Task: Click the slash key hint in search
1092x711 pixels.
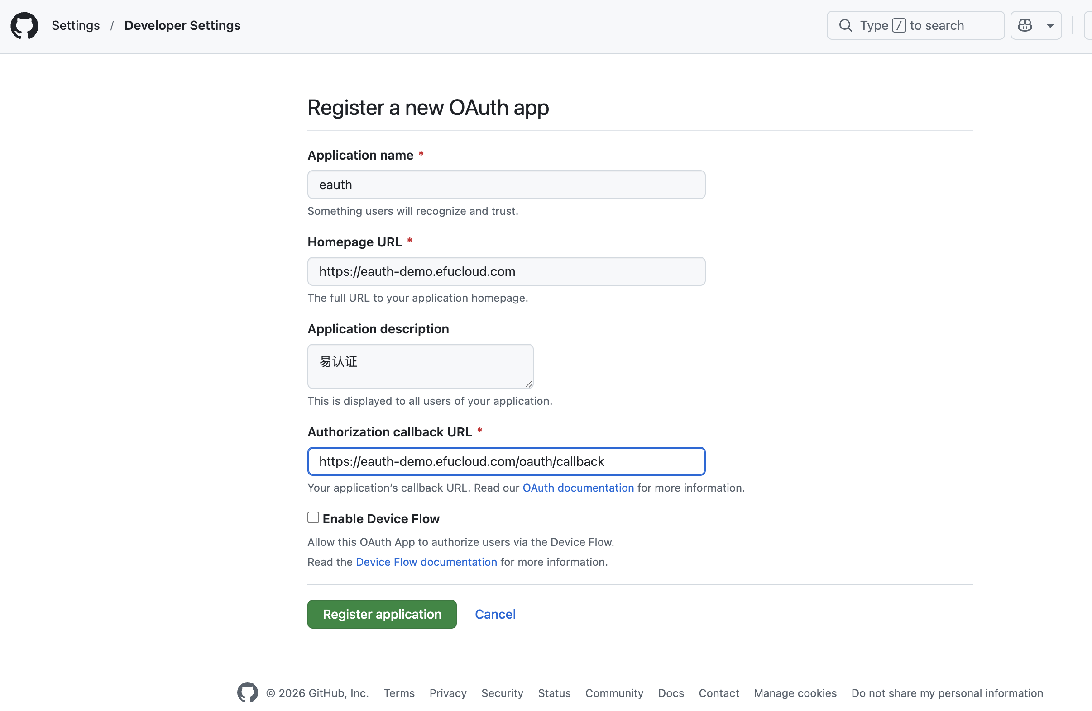Action: (899, 26)
